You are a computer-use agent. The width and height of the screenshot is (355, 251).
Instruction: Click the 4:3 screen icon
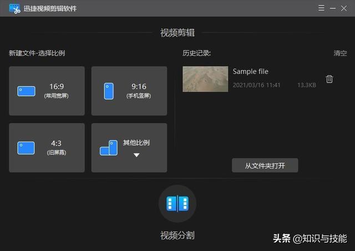pyautogui.click(x=26, y=148)
